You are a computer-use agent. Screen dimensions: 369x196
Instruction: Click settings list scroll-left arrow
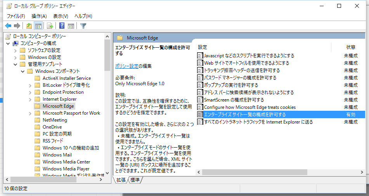(199, 172)
